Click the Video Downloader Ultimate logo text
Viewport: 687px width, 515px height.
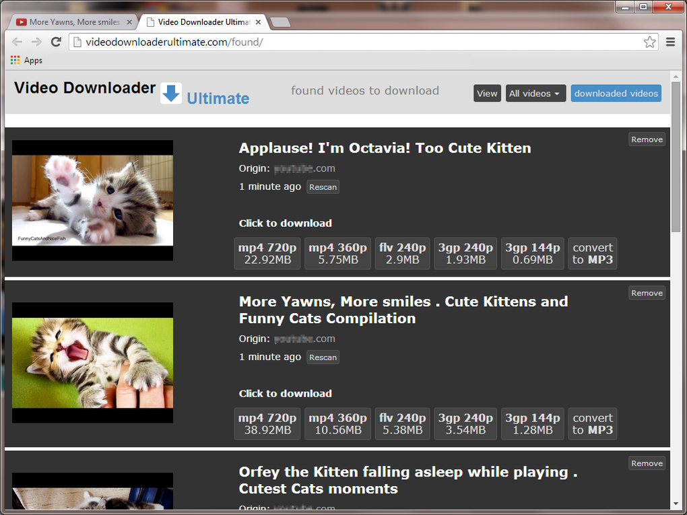click(131, 93)
